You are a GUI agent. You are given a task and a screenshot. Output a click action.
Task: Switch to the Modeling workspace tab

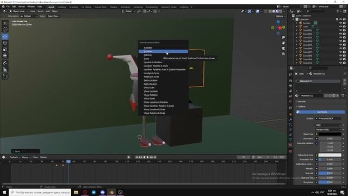62,7
